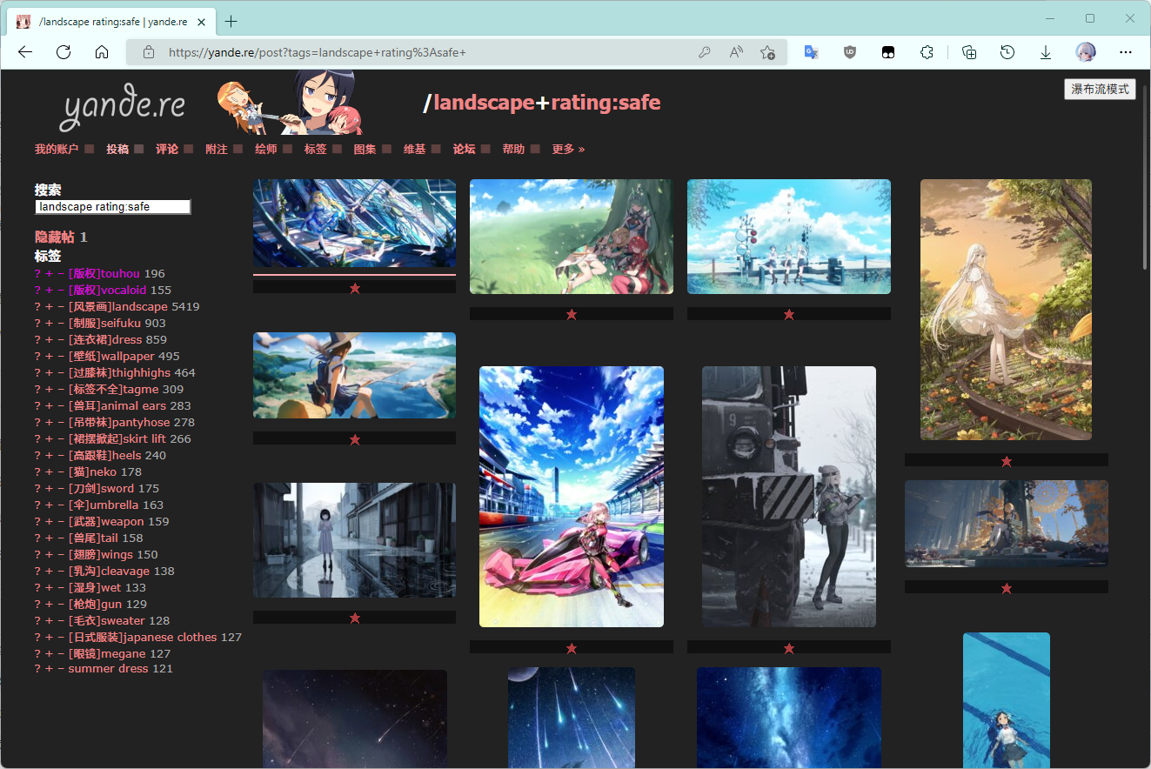The width and height of the screenshot is (1151, 769).
Task: Exclude animal ears tag with minus
Action: (61, 405)
